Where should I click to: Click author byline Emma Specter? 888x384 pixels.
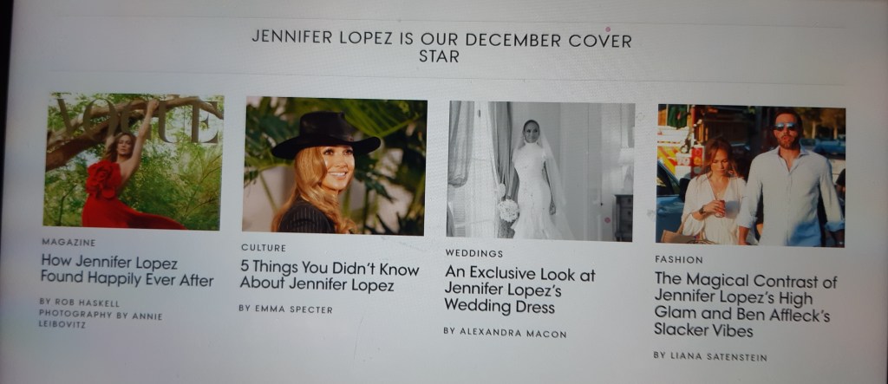(293, 309)
